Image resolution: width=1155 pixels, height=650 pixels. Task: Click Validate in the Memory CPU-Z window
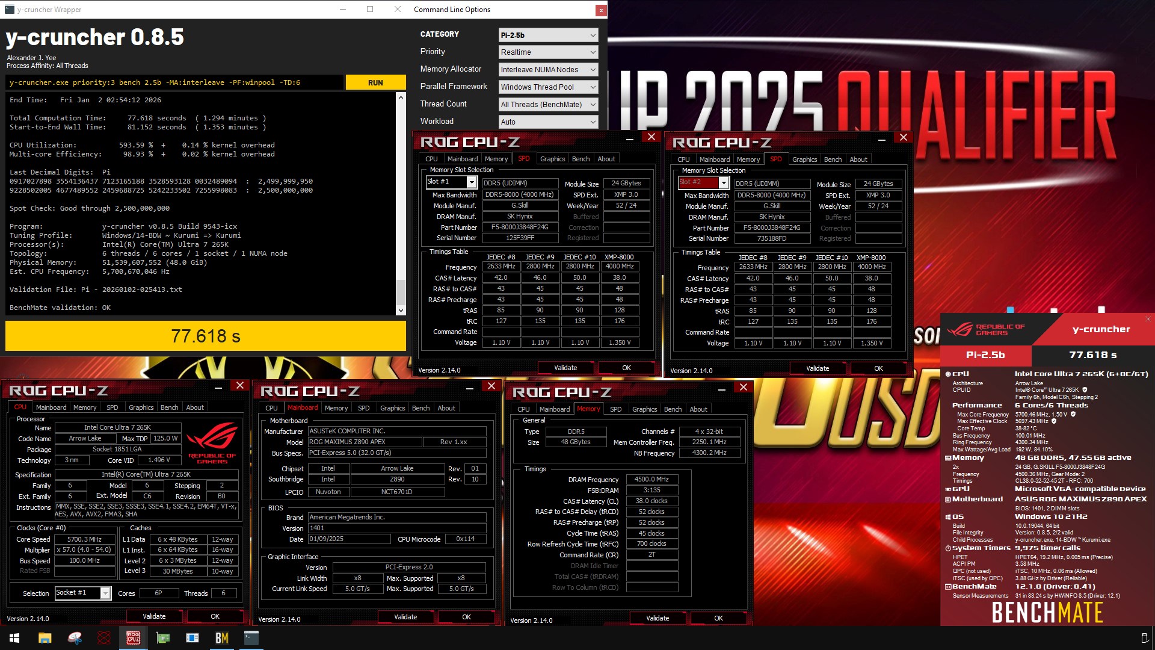[x=658, y=618]
